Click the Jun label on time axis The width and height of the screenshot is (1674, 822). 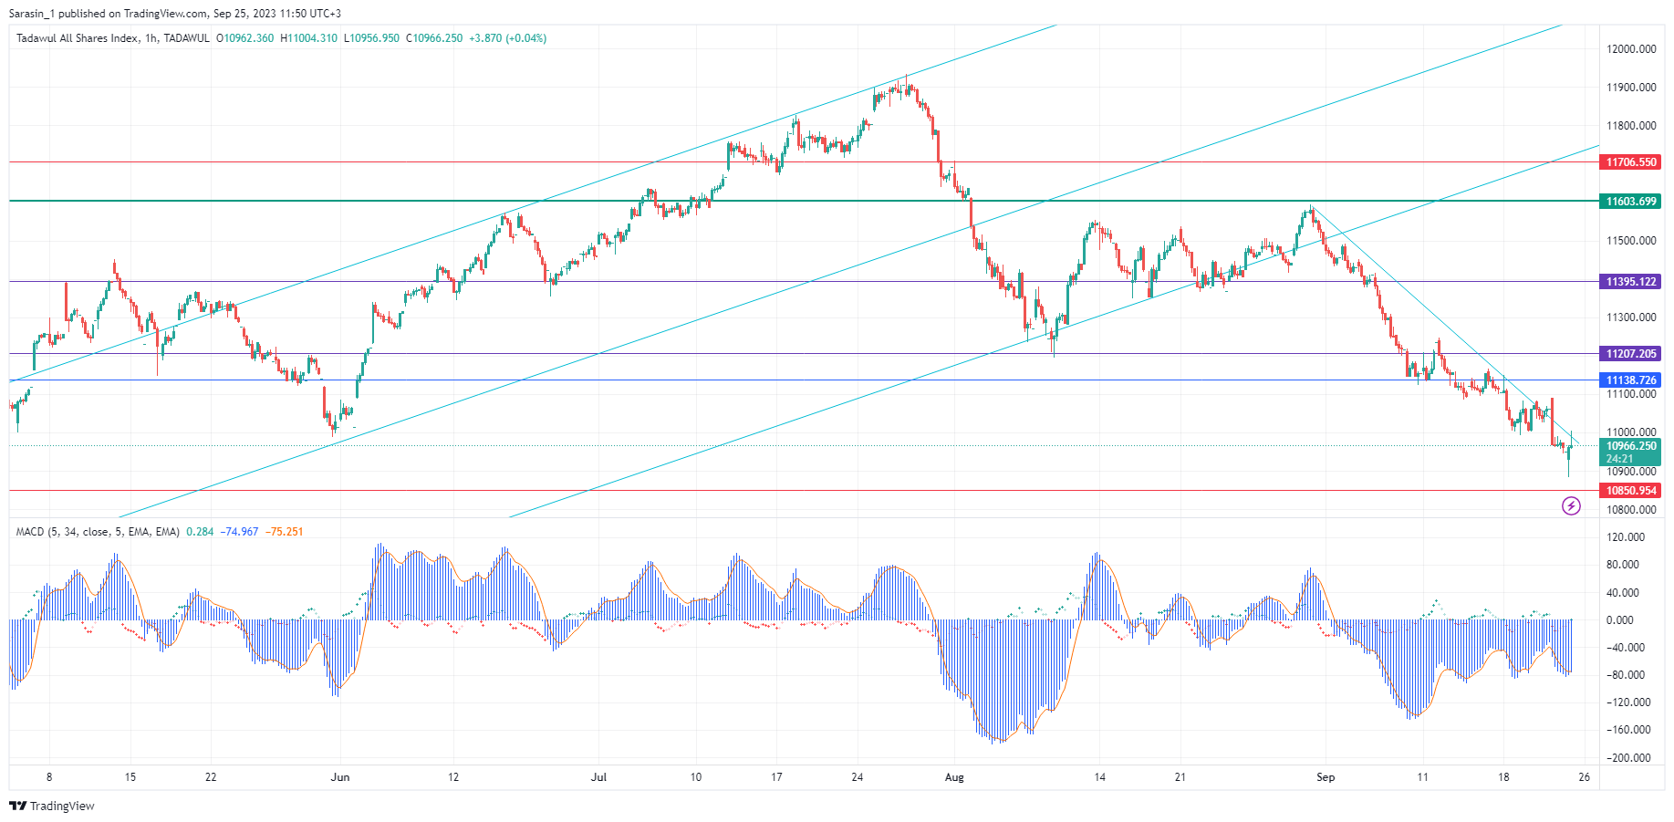tap(340, 777)
